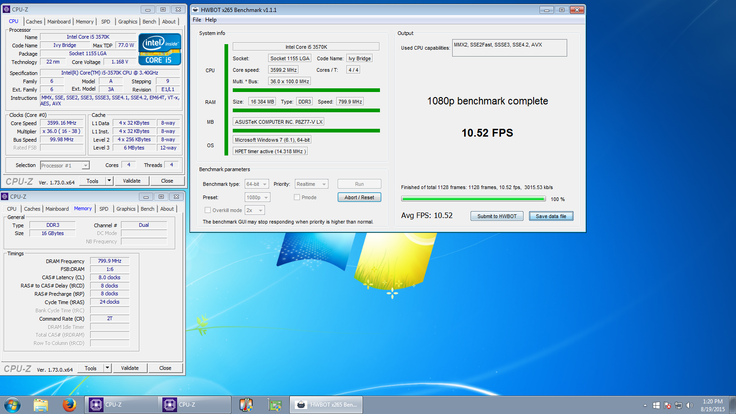Click the benchmark progress bar at 100%
The height and width of the screenshot is (414, 736).
(473, 199)
